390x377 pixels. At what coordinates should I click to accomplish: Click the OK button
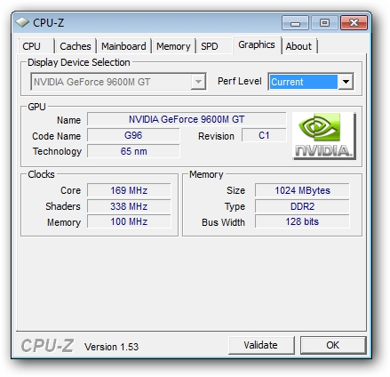click(333, 345)
